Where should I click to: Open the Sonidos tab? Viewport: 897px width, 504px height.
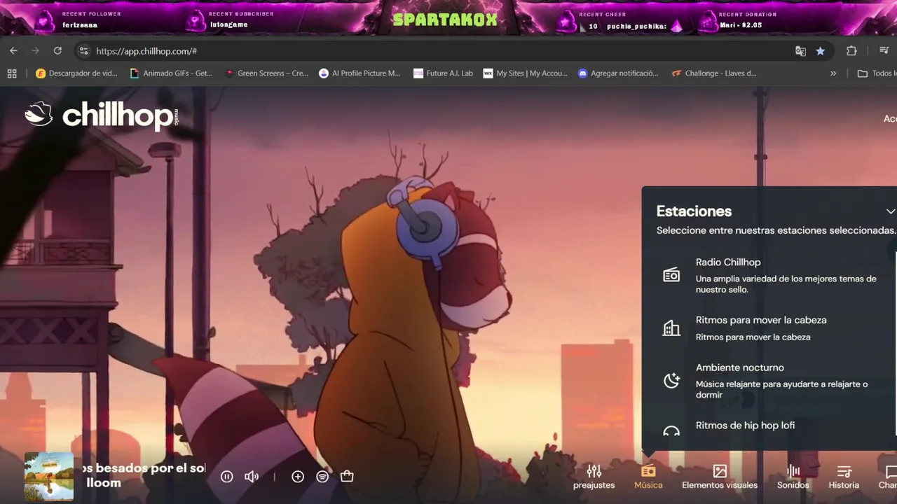pos(793,477)
